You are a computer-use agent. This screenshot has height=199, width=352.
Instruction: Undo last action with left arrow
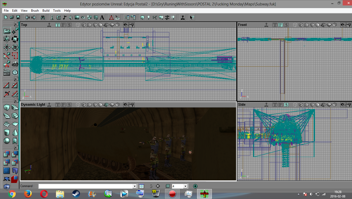click(x=27, y=17)
